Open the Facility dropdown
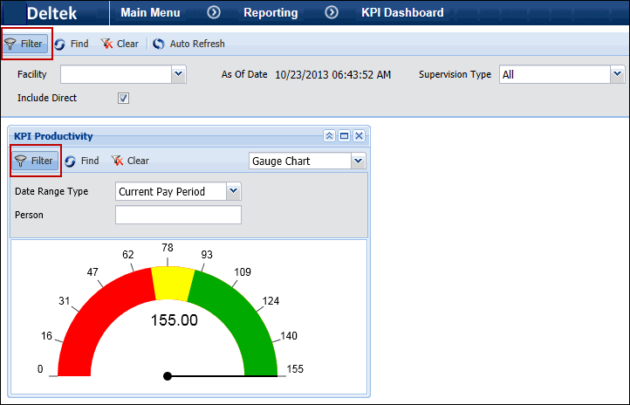This screenshot has height=405, width=630. (179, 75)
